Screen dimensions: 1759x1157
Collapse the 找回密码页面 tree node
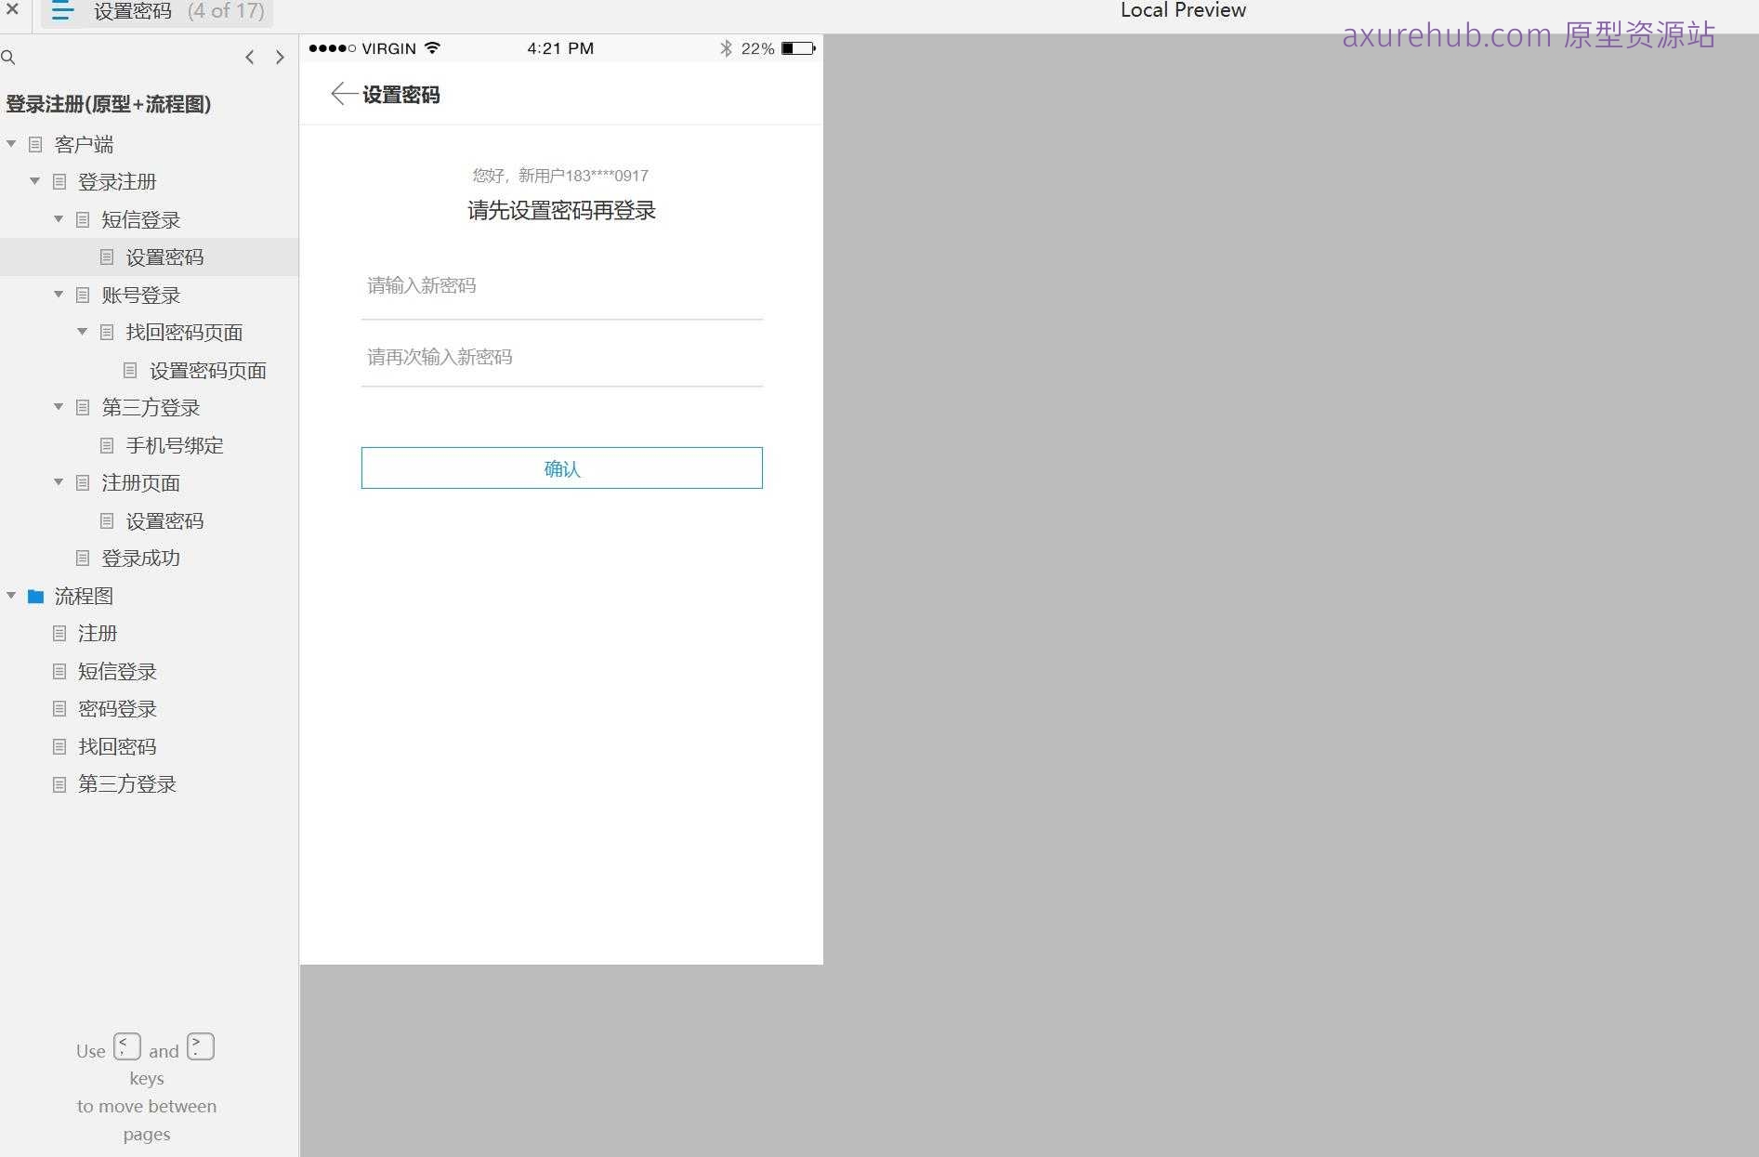(x=83, y=332)
